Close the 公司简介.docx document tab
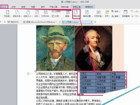140x105 pixels. [x=92, y=22]
